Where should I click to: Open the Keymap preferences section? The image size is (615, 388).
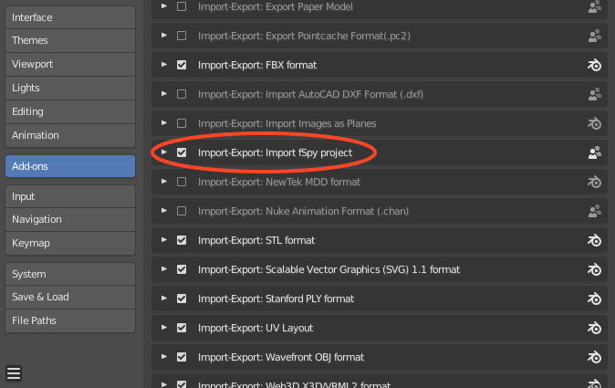[70, 243]
